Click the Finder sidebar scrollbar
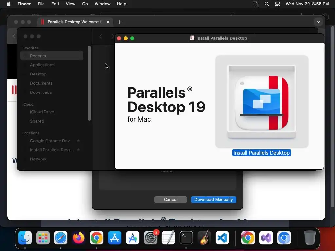This screenshot has height=251, width=335. (89, 83)
